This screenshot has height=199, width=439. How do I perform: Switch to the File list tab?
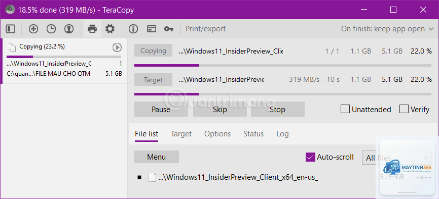click(147, 134)
